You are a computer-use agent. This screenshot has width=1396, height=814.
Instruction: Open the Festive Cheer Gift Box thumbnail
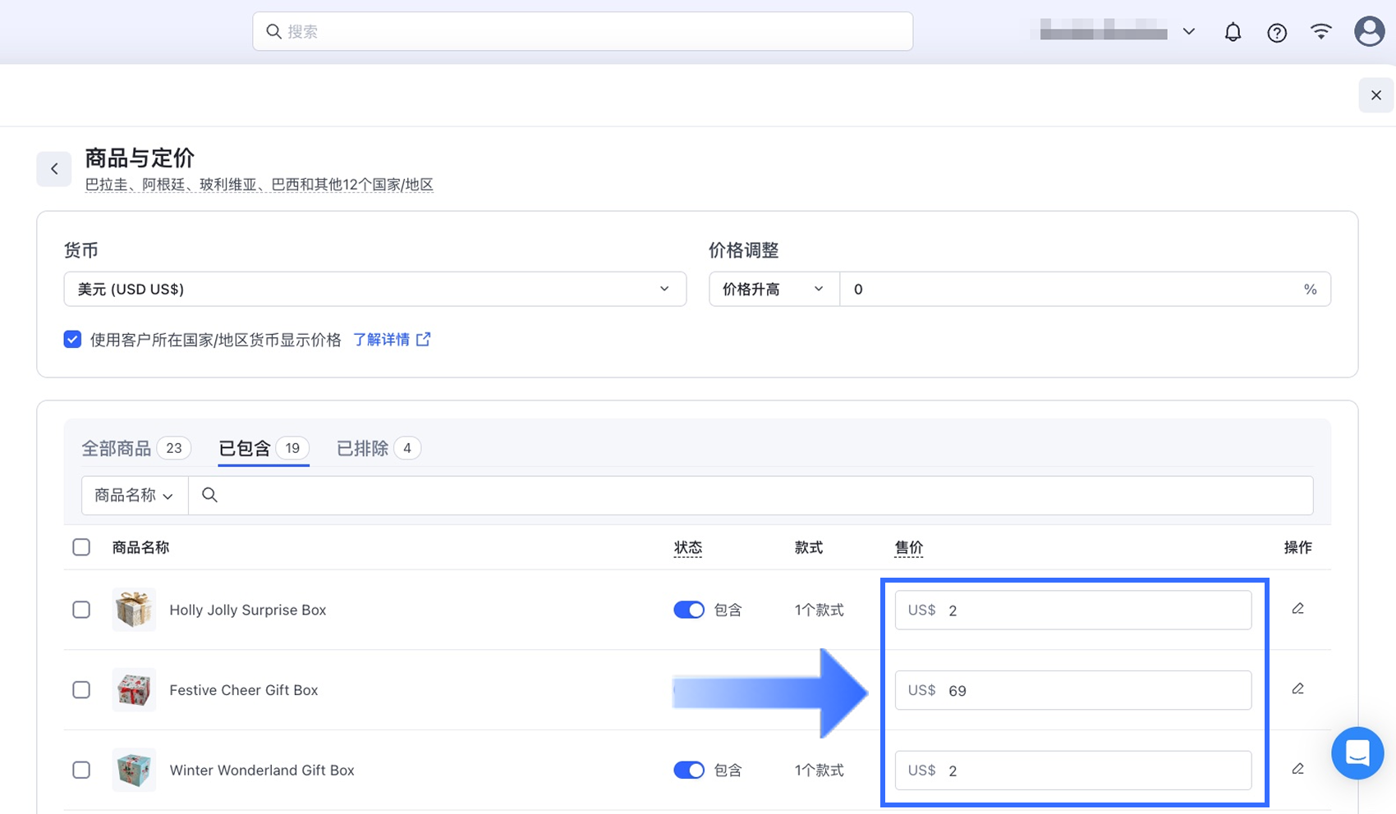(134, 689)
